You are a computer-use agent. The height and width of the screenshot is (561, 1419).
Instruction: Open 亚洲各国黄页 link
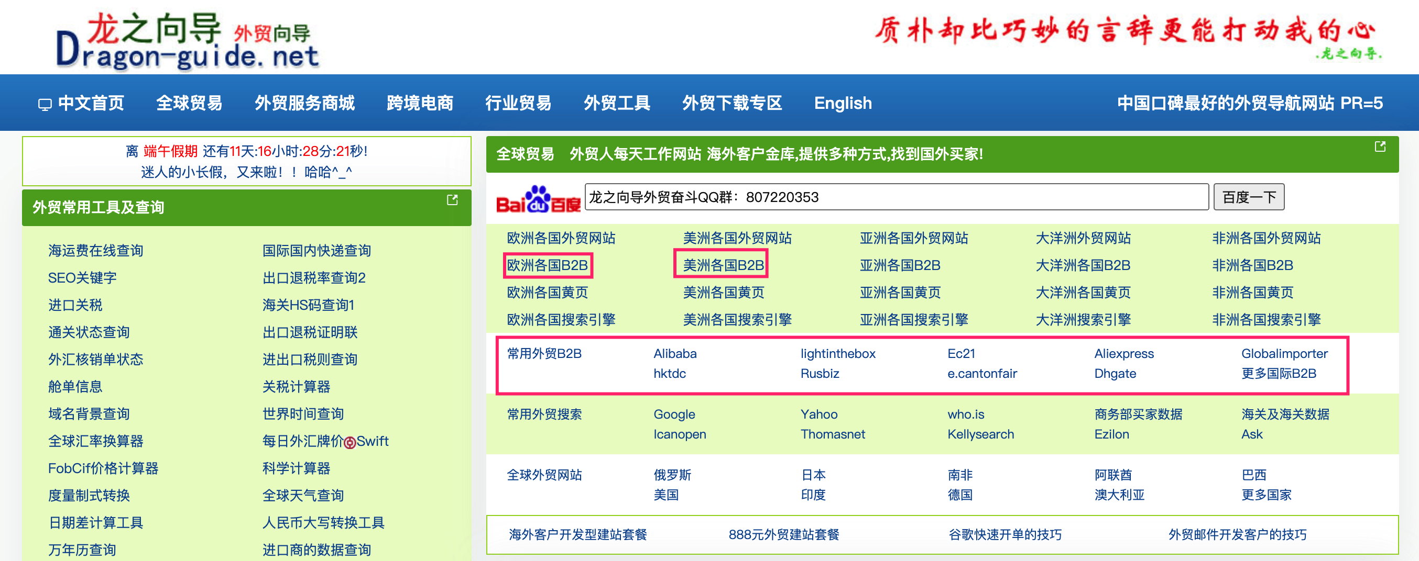(x=900, y=293)
